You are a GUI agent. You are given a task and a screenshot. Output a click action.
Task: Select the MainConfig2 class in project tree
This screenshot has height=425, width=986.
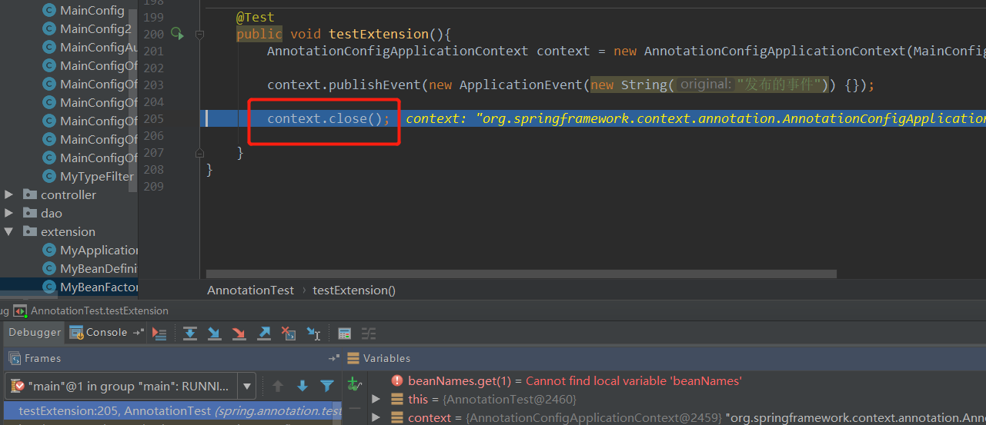pyautogui.click(x=95, y=28)
